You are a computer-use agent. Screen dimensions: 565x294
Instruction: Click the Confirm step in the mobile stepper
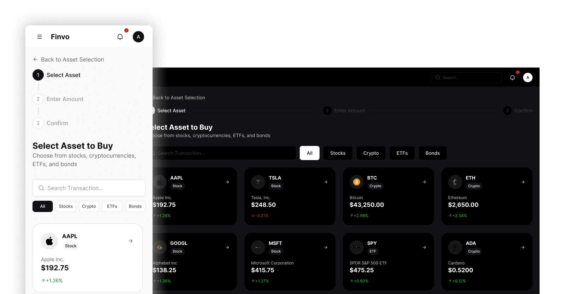50,123
